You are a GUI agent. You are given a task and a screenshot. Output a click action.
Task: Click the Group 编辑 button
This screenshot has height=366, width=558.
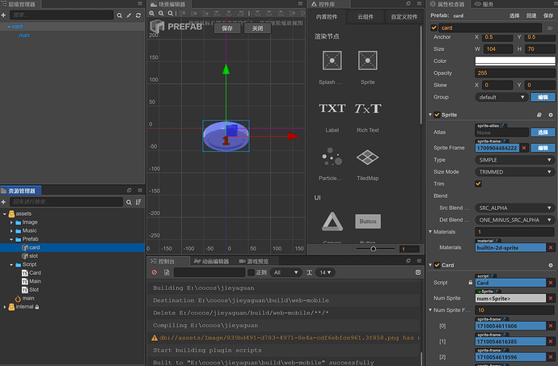point(543,97)
